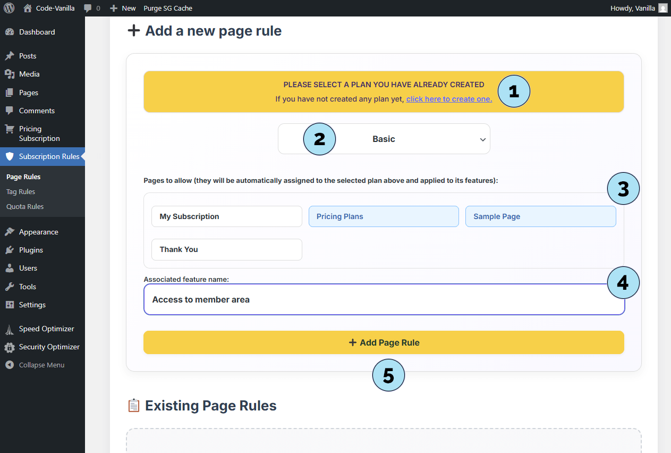The image size is (671, 453).
Task: Click the Plugins plug icon in sidebar
Action: (10, 250)
